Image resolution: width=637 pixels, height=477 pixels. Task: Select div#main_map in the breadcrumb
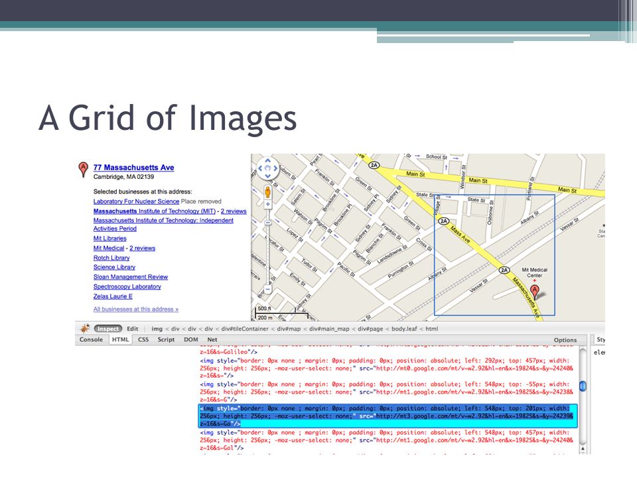(329, 329)
